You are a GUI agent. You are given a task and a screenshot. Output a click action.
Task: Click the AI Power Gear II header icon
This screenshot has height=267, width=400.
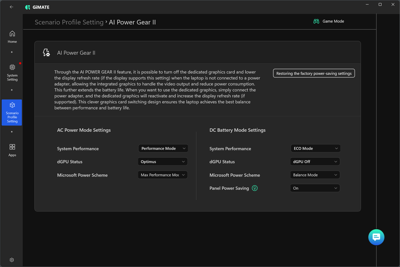click(x=46, y=53)
